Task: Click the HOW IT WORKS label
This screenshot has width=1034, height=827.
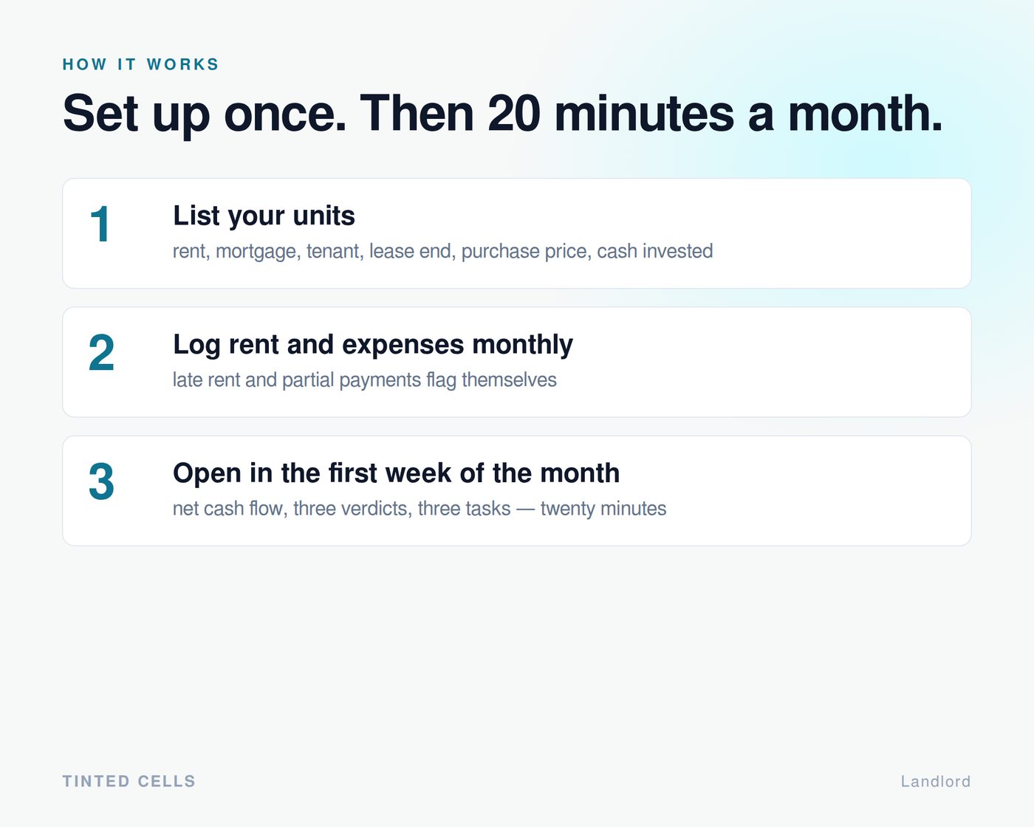Action: [x=140, y=64]
